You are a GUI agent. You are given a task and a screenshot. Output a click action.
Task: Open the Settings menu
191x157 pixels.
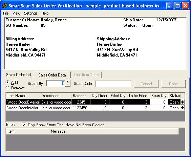click(x=31, y=13)
